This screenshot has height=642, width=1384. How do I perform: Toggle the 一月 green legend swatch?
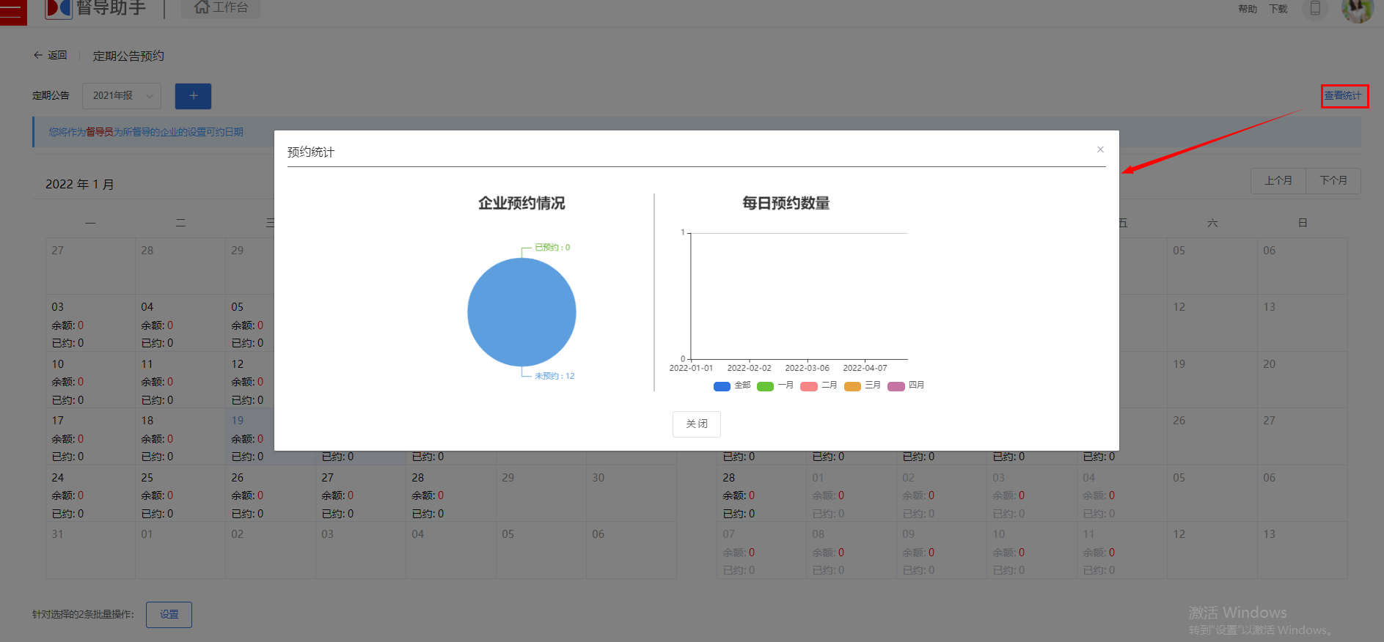765,386
